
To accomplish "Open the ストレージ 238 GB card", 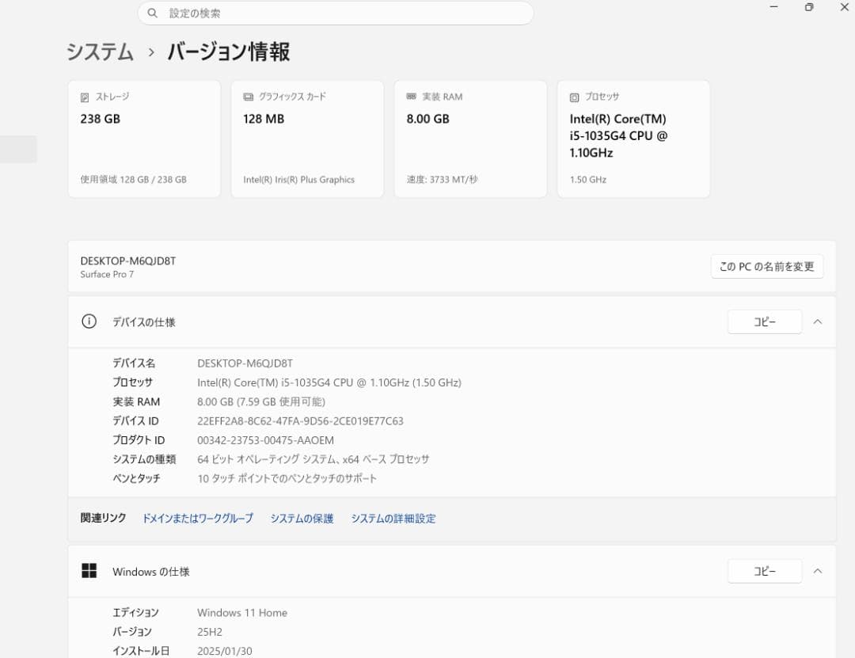I will pos(145,139).
